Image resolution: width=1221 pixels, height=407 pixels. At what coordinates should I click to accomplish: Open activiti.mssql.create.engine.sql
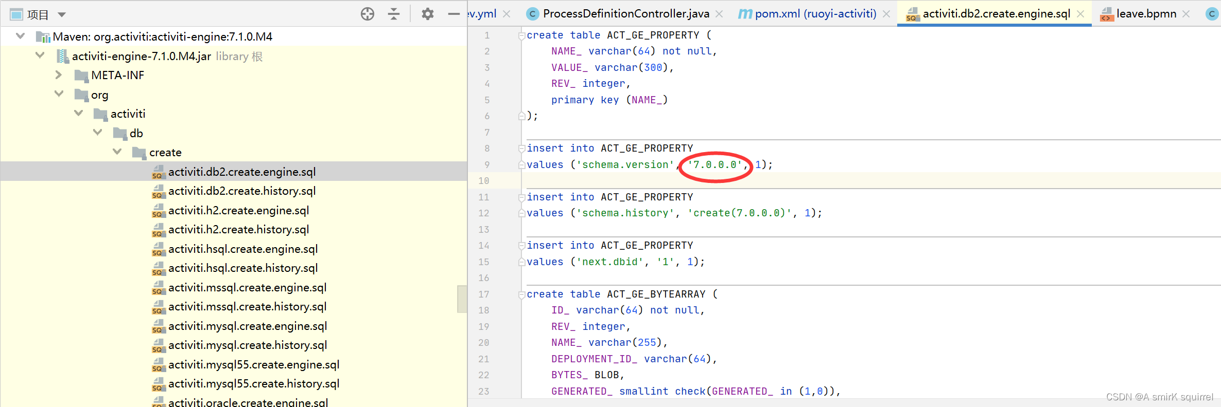[x=248, y=287]
